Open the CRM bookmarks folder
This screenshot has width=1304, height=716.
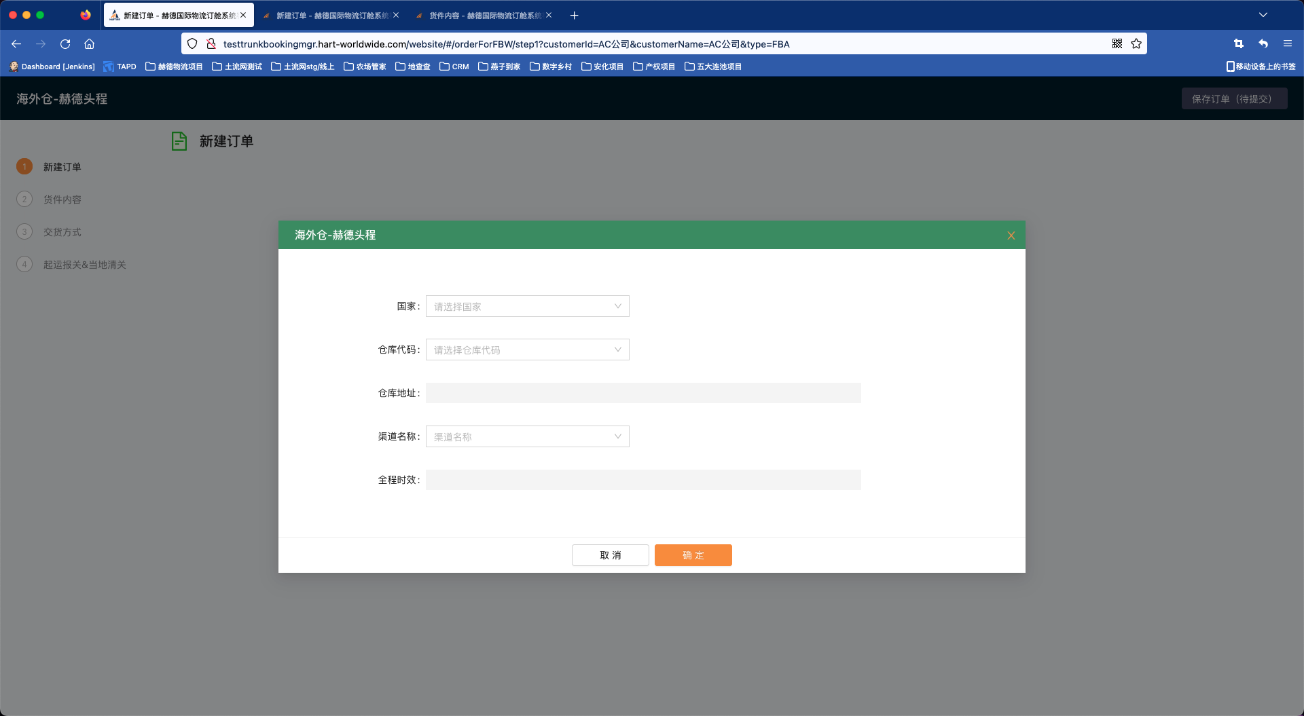point(454,67)
